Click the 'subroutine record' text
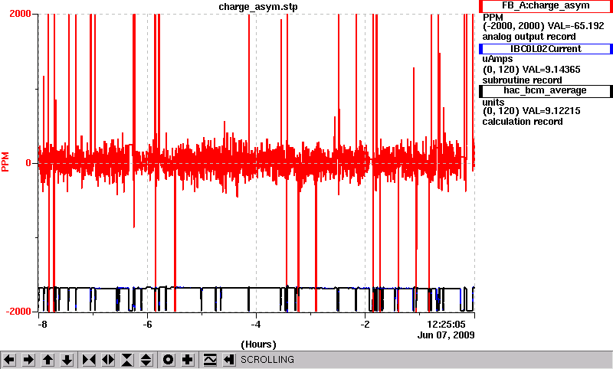The width and height of the screenshot is (613, 369). 522,80
